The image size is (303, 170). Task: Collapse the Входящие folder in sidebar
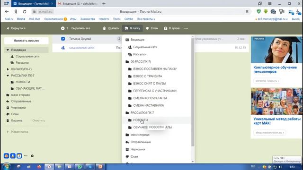[x=8, y=50]
